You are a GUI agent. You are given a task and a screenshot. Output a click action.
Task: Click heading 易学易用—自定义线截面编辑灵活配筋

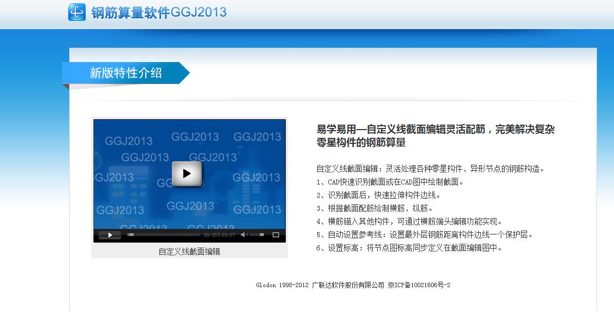pyautogui.click(x=401, y=129)
